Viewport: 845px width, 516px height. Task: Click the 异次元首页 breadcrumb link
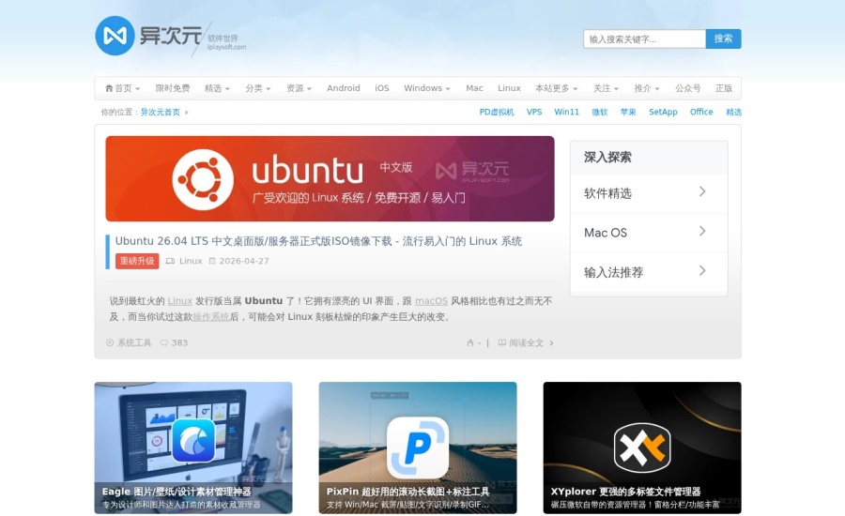tap(160, 112)
